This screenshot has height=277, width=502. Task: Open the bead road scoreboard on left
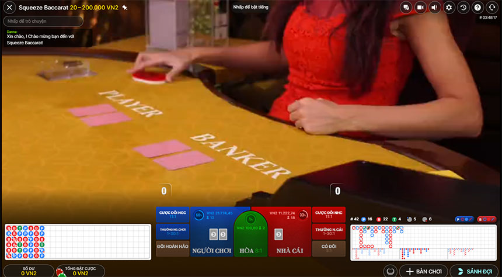(x=78, y=242)
